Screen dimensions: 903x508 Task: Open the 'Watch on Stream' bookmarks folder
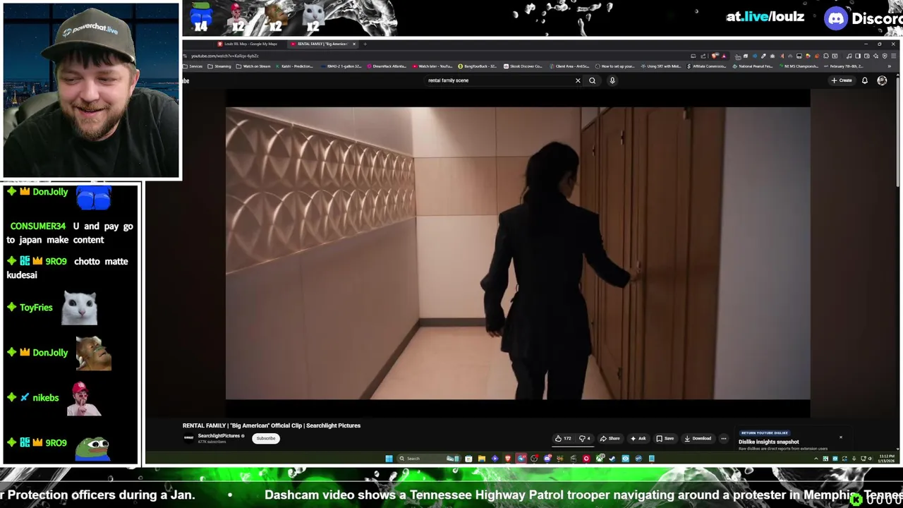(254, 66)
